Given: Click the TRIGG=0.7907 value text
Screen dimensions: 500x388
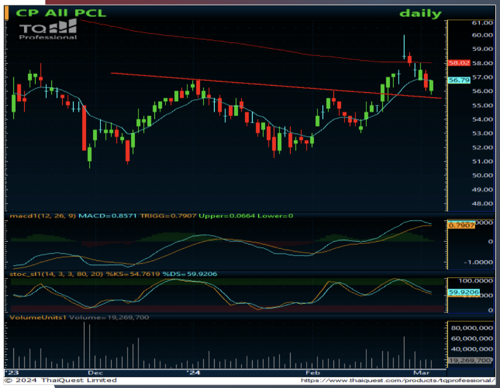Looking at the screenshot, I should tap(168, 216).
